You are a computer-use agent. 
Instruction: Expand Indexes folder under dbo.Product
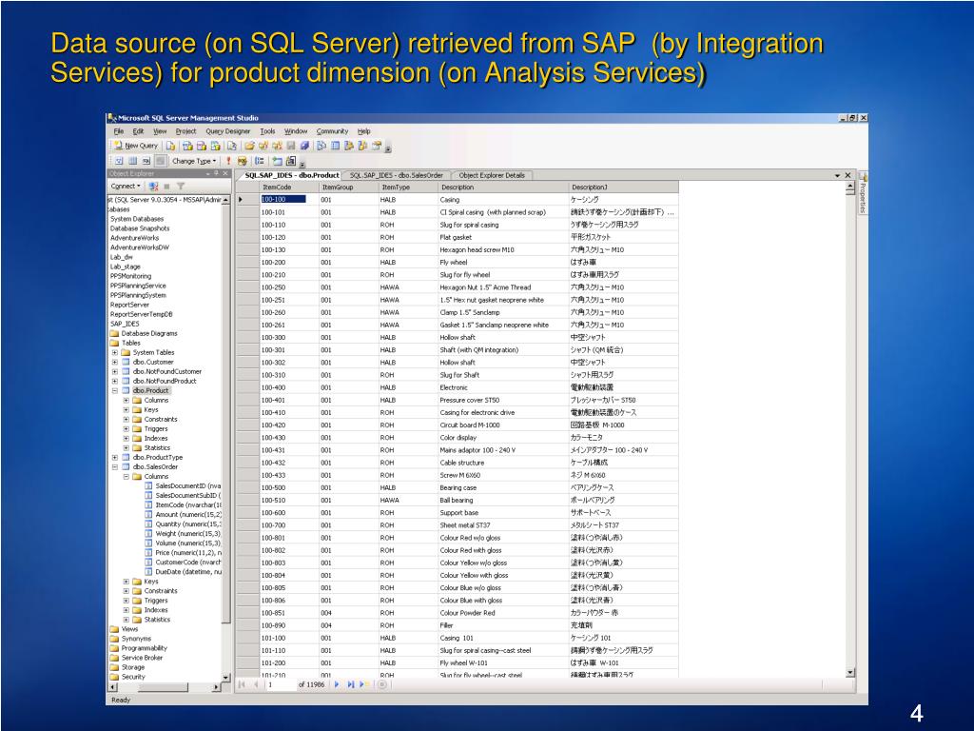127,438
